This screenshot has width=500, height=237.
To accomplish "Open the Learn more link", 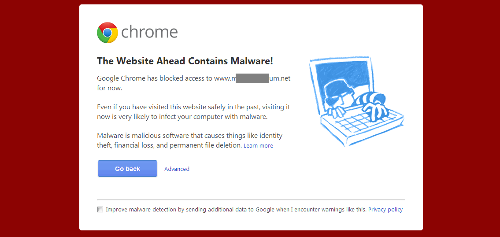I will 258,146.
